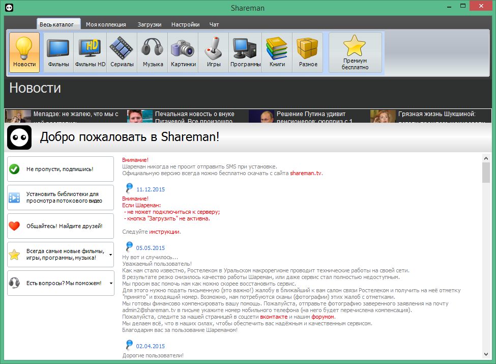Click the headset support icon
This screenshot has width=496, height=364.
(x=14, y=283)
